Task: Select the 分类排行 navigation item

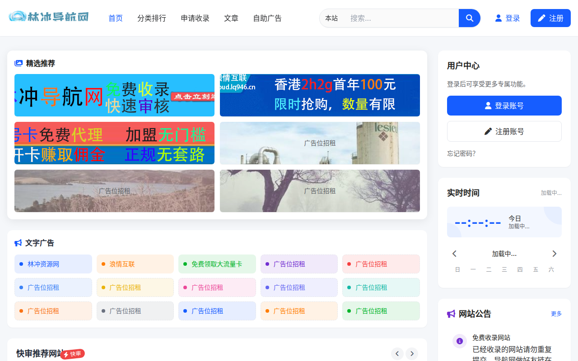Action: [x=152, y=18]
